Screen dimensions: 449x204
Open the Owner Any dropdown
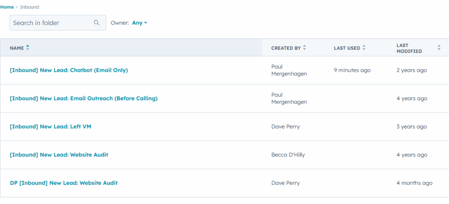coord(139,23)
